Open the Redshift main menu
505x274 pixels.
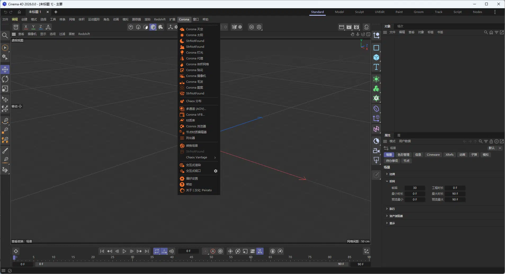tap(160, 19)
